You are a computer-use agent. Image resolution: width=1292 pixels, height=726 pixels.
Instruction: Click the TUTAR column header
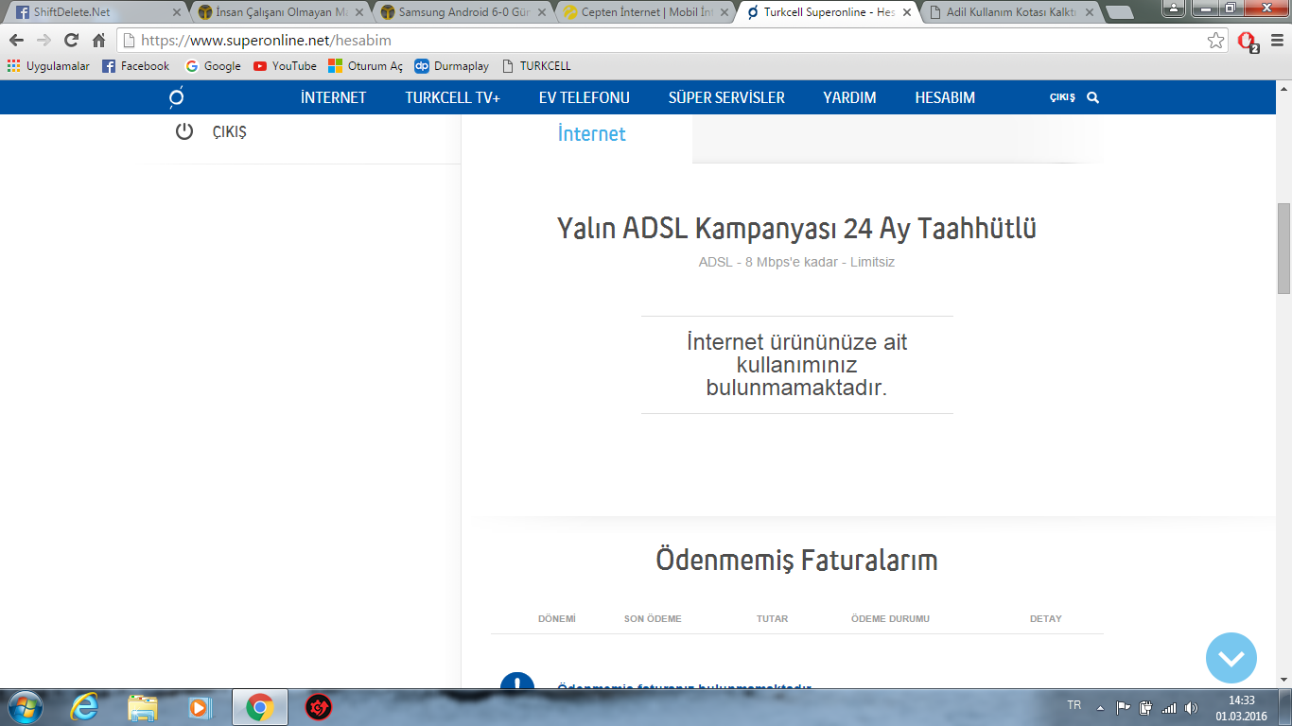coord(772,619)
